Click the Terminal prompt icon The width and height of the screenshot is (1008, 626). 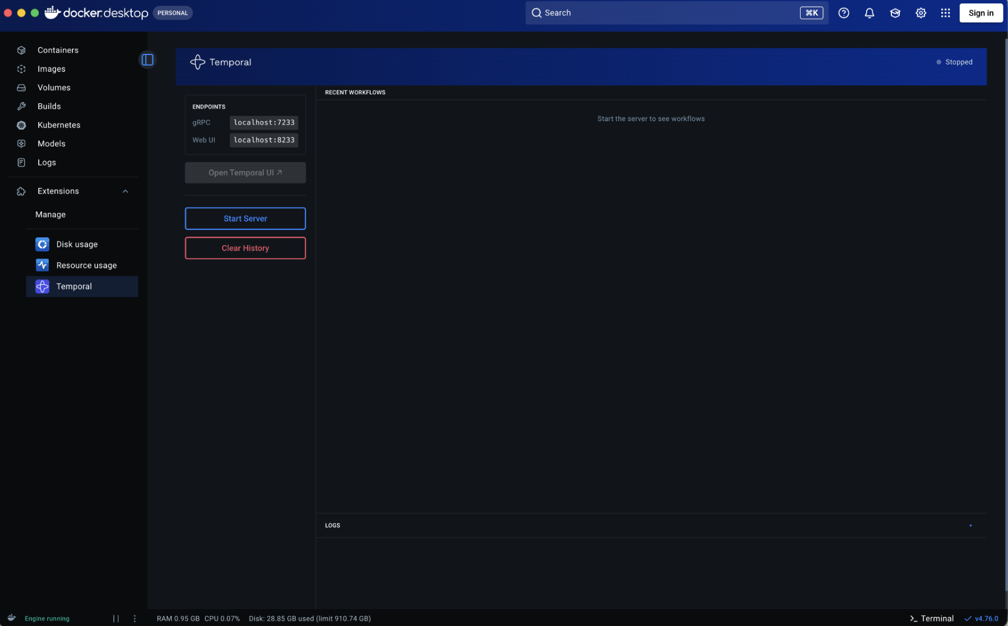(913, 618)
